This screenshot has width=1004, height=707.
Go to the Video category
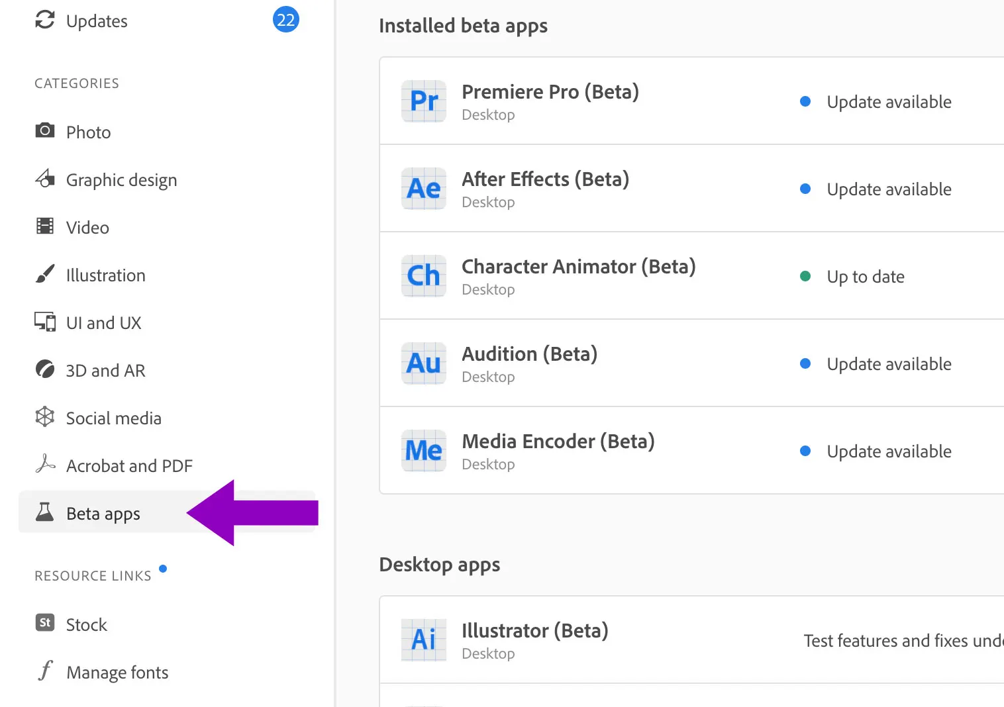click(x=87, y=228)
